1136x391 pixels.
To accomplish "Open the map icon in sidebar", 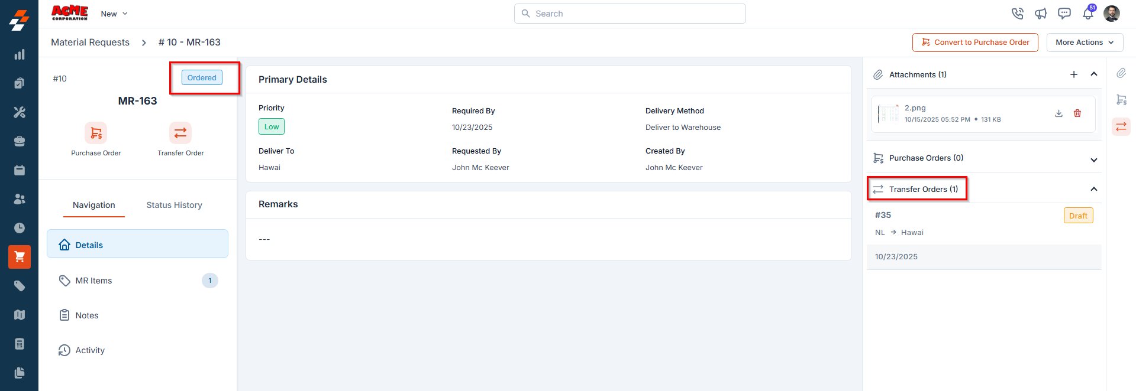I will (20, 315).
